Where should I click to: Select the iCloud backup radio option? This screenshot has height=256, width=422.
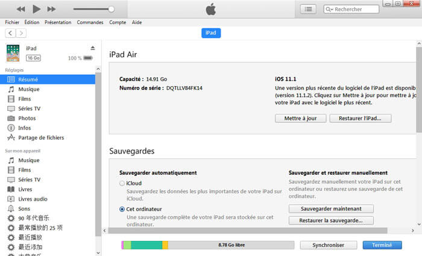click(x=122, y=183)
